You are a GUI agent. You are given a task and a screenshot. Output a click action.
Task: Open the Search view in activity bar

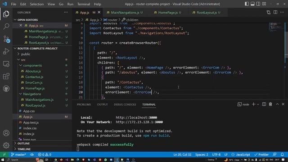[6, 27]
